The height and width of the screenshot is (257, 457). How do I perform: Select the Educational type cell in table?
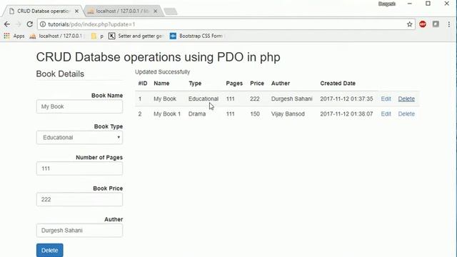click(204, 99)
